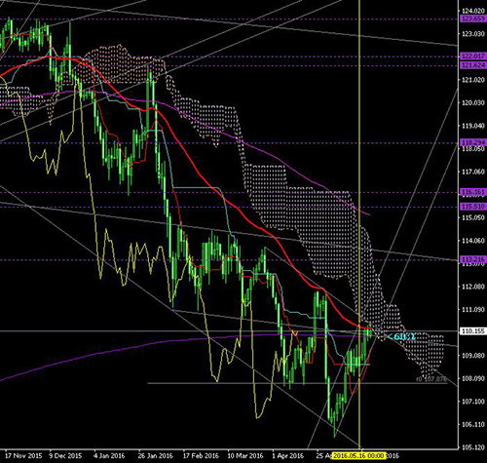The height and width of the screenshot is (463, 487).
Task: Click the 1 Apr 2016 date label
Action: 288,455
